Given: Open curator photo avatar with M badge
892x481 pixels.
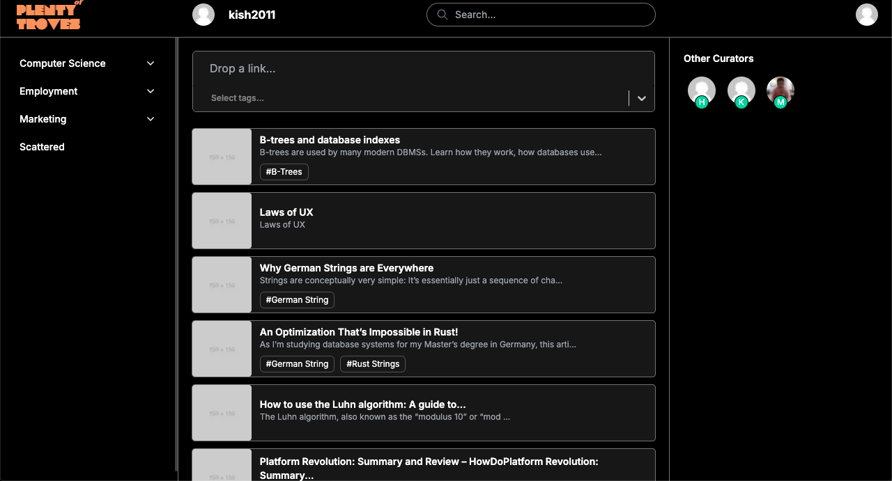Looking at the screenshot, I should [x=780, y=91].
